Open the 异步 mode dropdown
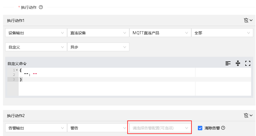Screen dimensions: 256x136 [x=98, y=47]
